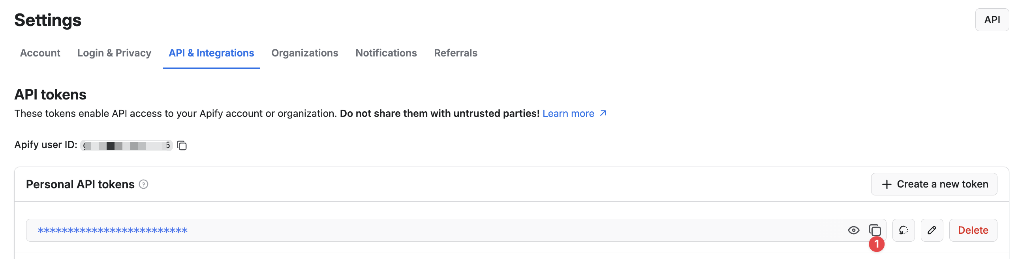Image resolution: width=1018 pixels, height=259 pixels.
Task: Click the API button in the top corner
Action: [992, 19]
